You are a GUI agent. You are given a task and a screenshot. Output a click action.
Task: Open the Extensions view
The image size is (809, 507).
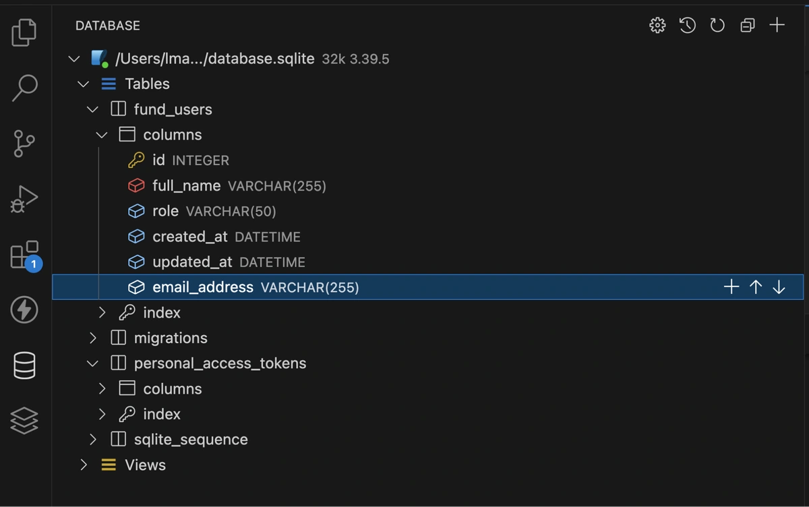point(24,256)
